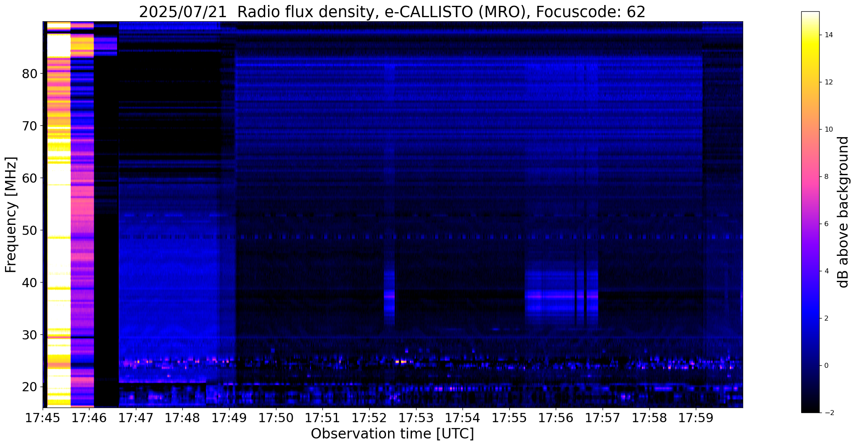Click the 17:49 time tick label

229,418
